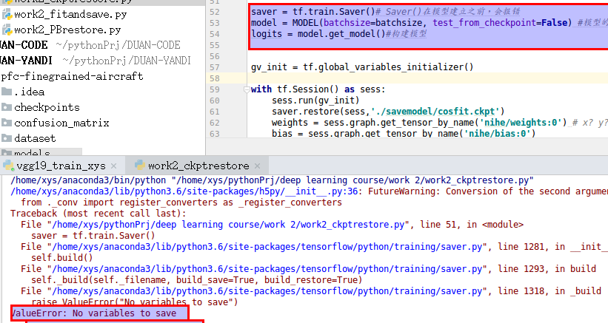Click 'Traceback (most recent call last):' line

tap(98, 214)
